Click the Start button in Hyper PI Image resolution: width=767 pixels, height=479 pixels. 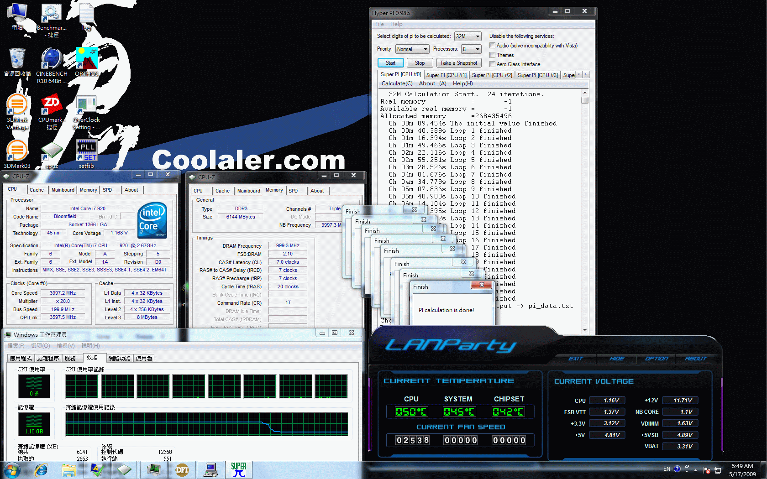point(390,63)
